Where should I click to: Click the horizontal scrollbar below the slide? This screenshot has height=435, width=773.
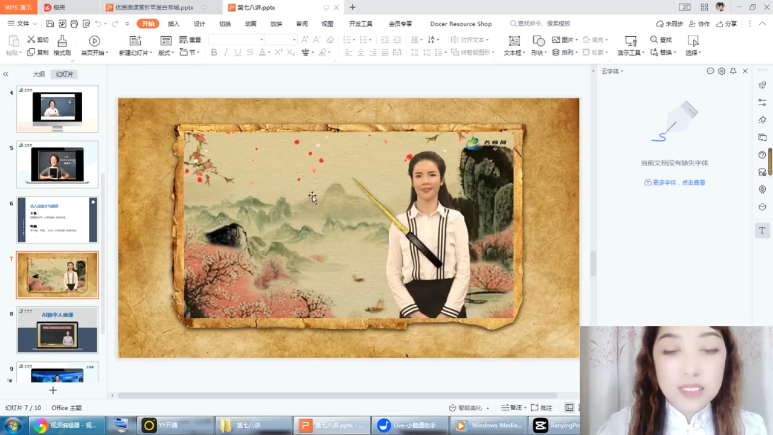338,396
